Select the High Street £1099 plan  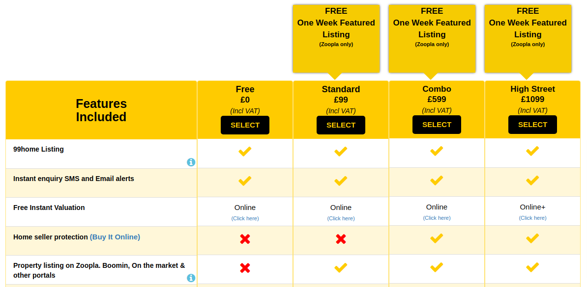coord(532,125)
